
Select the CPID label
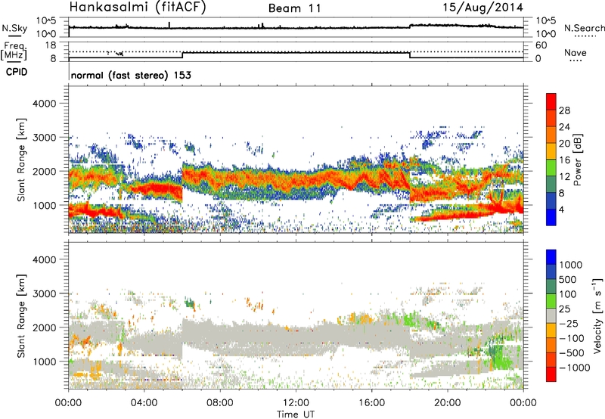(17, 72)
